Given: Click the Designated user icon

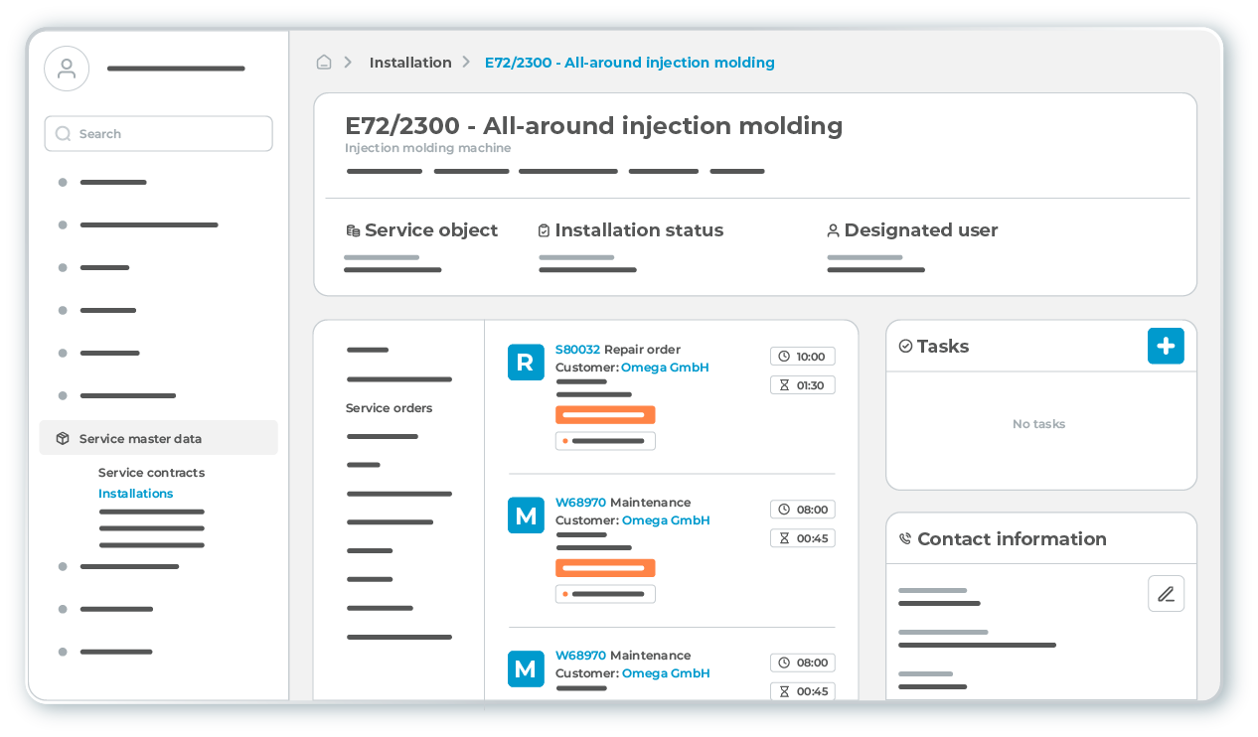Looking at the screenshot, I should (833, 230).
